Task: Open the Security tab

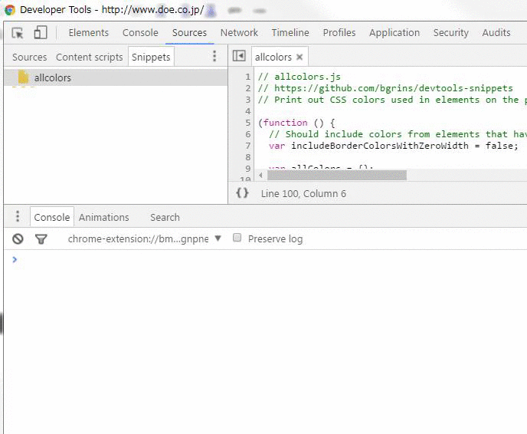Action: tap(450, 33)
